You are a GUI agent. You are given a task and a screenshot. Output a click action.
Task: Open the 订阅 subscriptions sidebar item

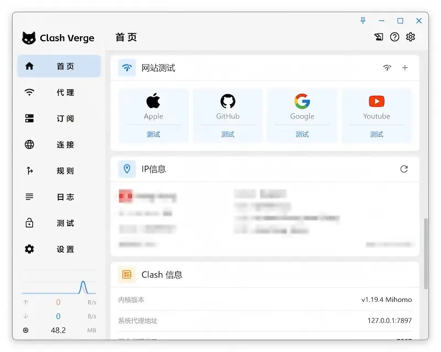pyautogui.click(x=59, y=118)
